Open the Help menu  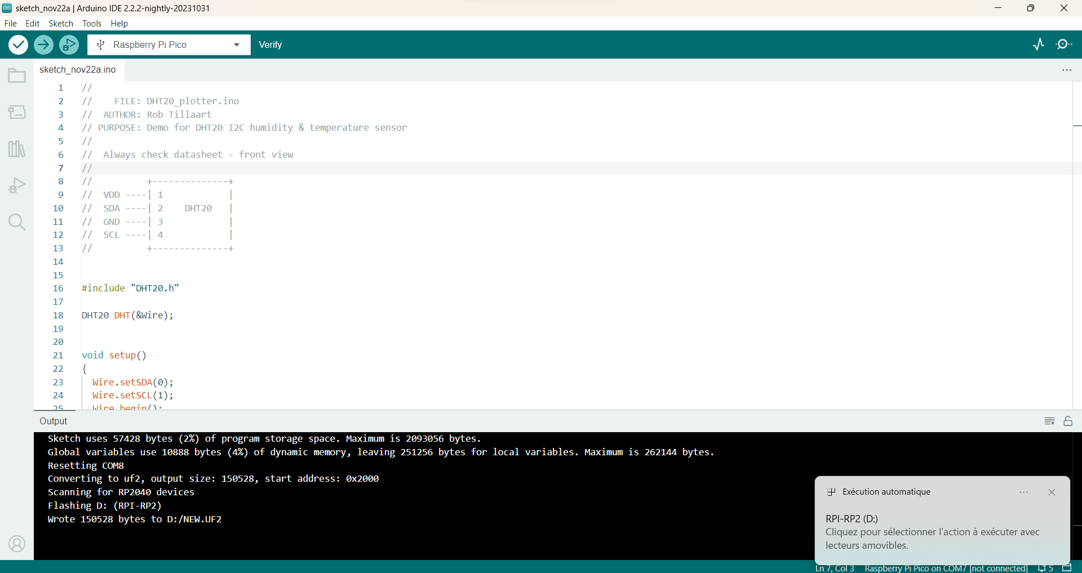(119, 24)
